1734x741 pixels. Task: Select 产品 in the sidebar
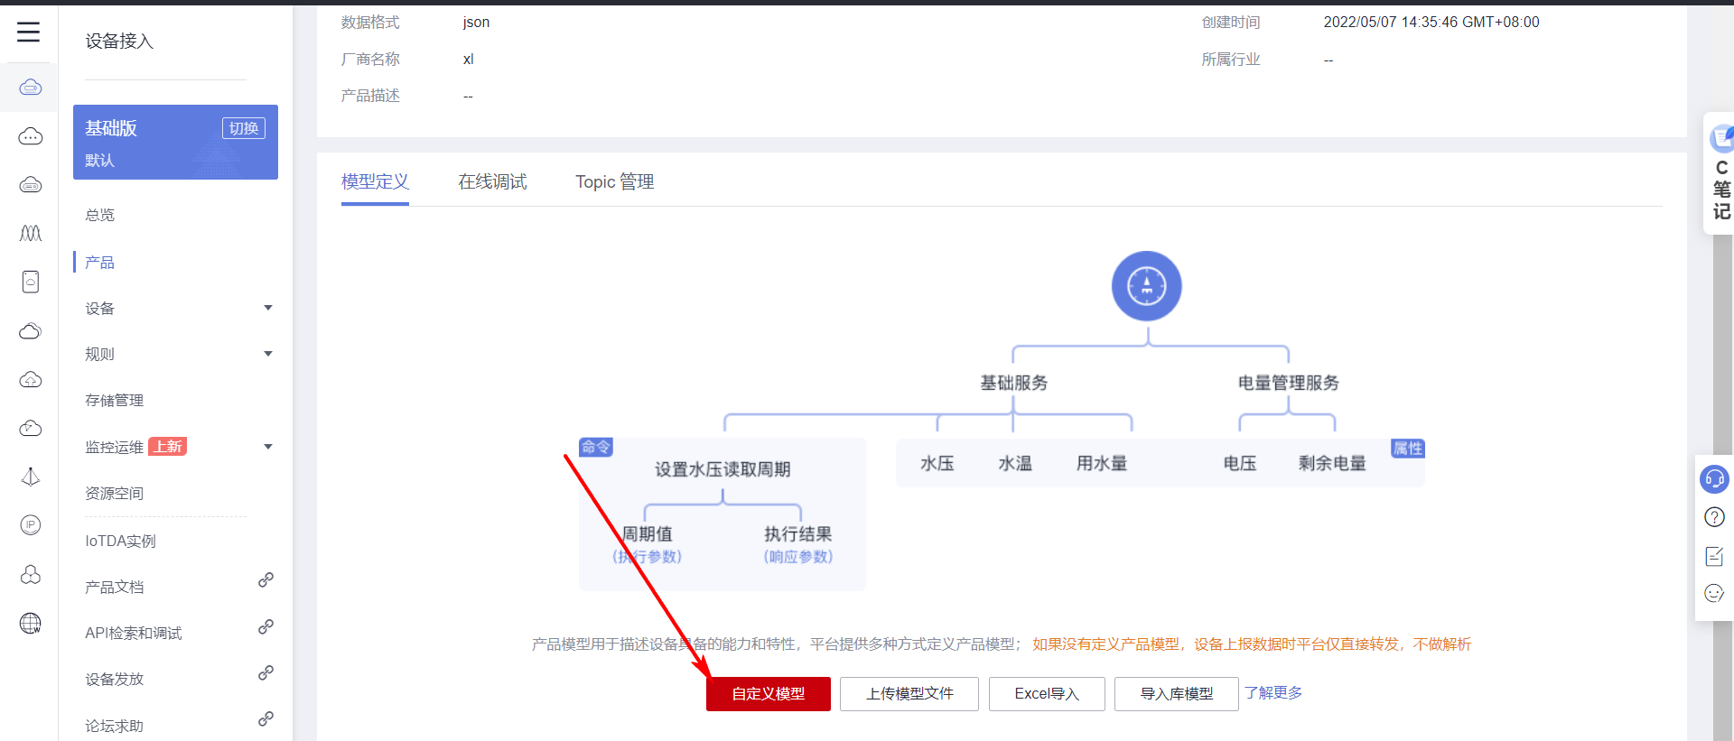click(x=100, y=263)
